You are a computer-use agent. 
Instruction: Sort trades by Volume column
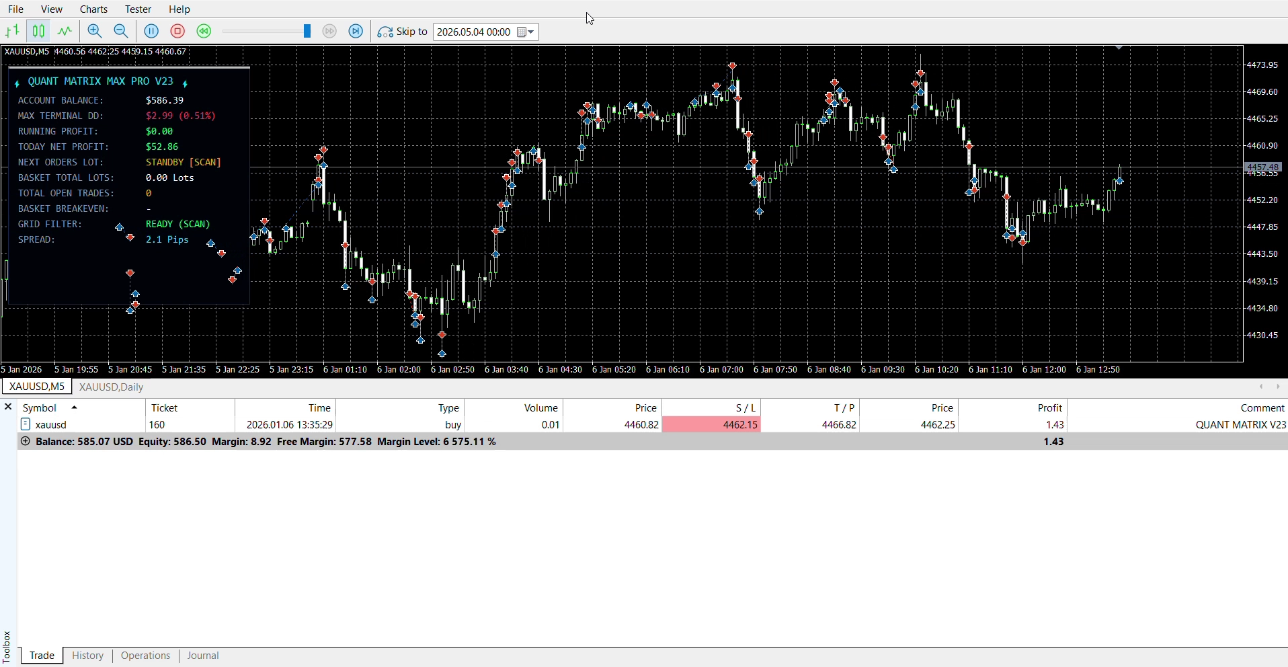[x=514, y=407]
